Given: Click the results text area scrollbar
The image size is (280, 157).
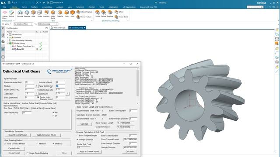Looking at the screenshot, I should click(x=137, y=86).
